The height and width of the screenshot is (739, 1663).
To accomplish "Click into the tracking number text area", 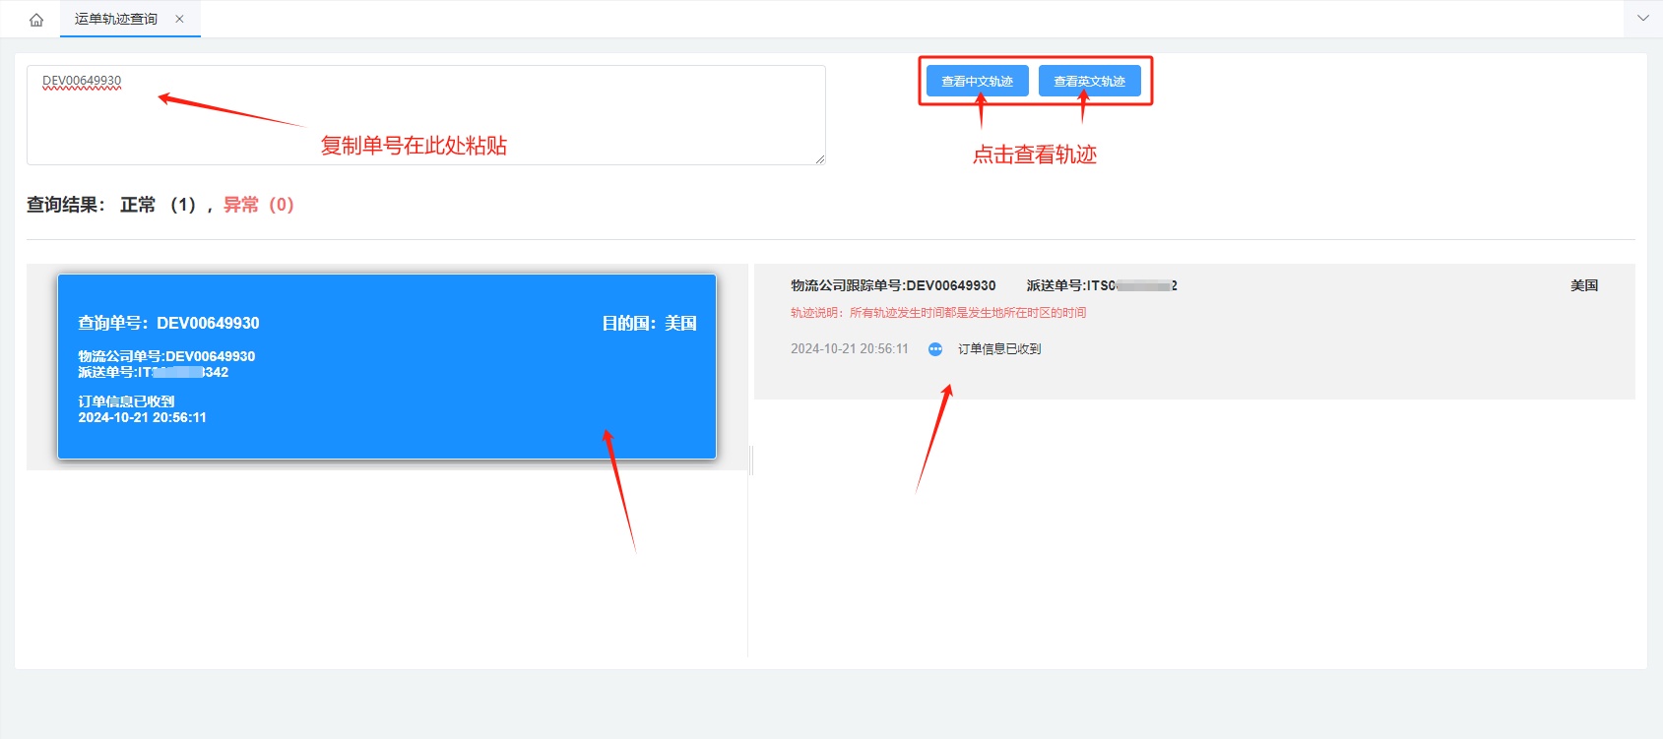I will [425, 115].
